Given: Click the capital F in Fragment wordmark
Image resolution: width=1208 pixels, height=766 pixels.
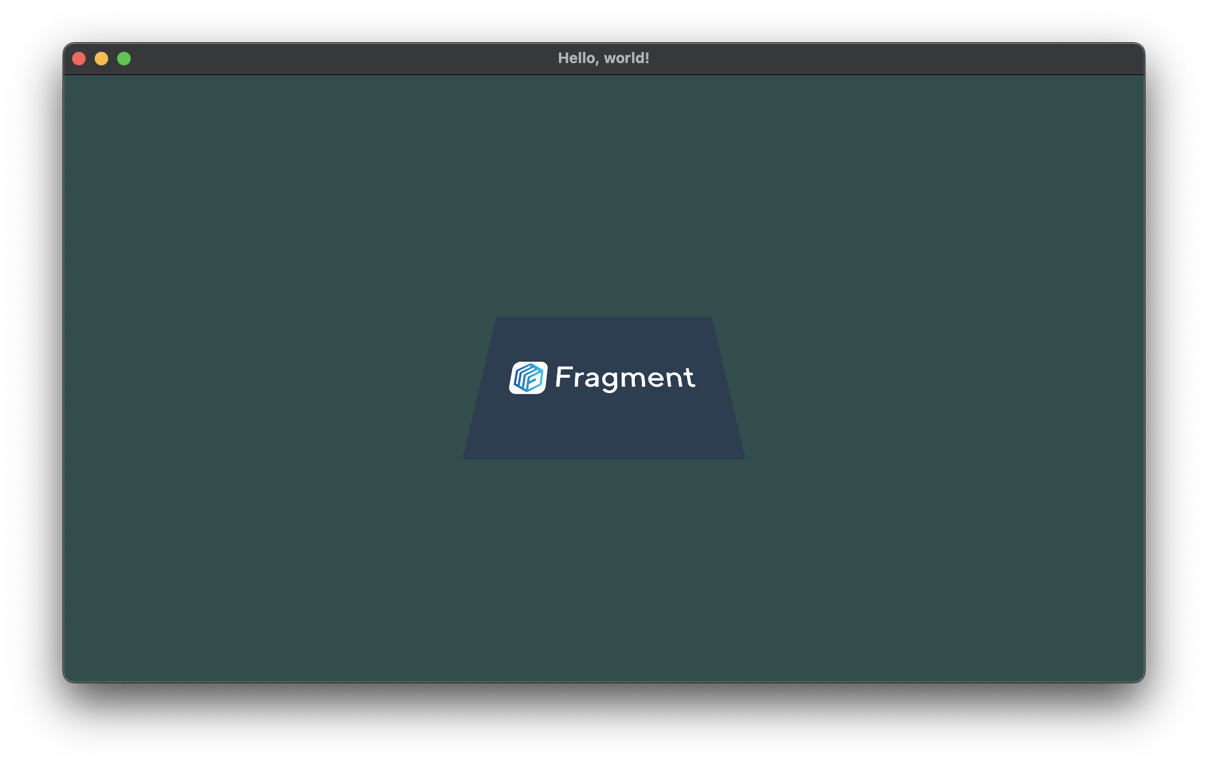Looking at the screenshot, I should tap(563, 376).
